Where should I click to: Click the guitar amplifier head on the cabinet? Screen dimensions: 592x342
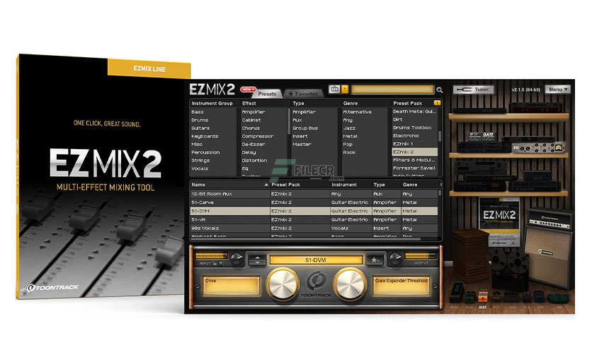[551, 220]
